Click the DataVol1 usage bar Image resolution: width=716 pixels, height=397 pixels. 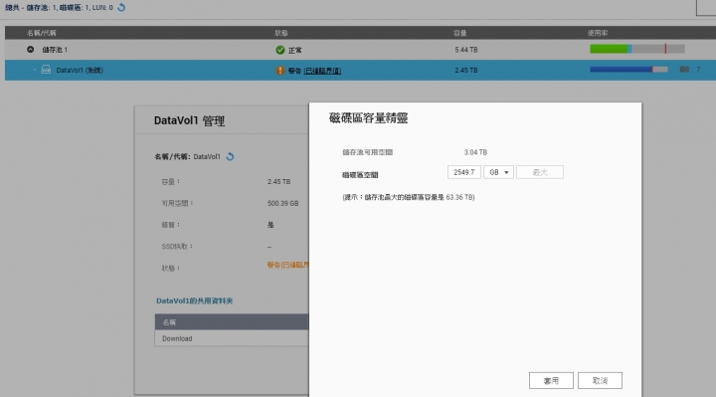coord(628,70)
